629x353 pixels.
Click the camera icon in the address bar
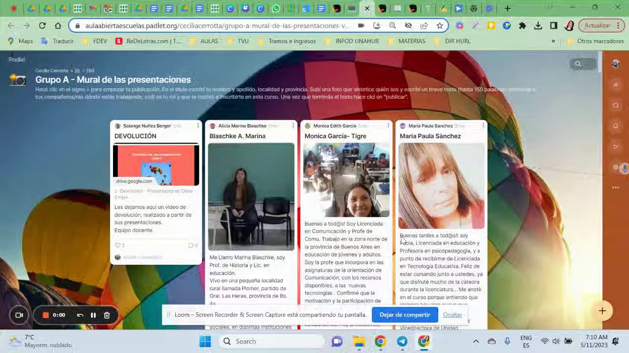(x=361, y=25)
